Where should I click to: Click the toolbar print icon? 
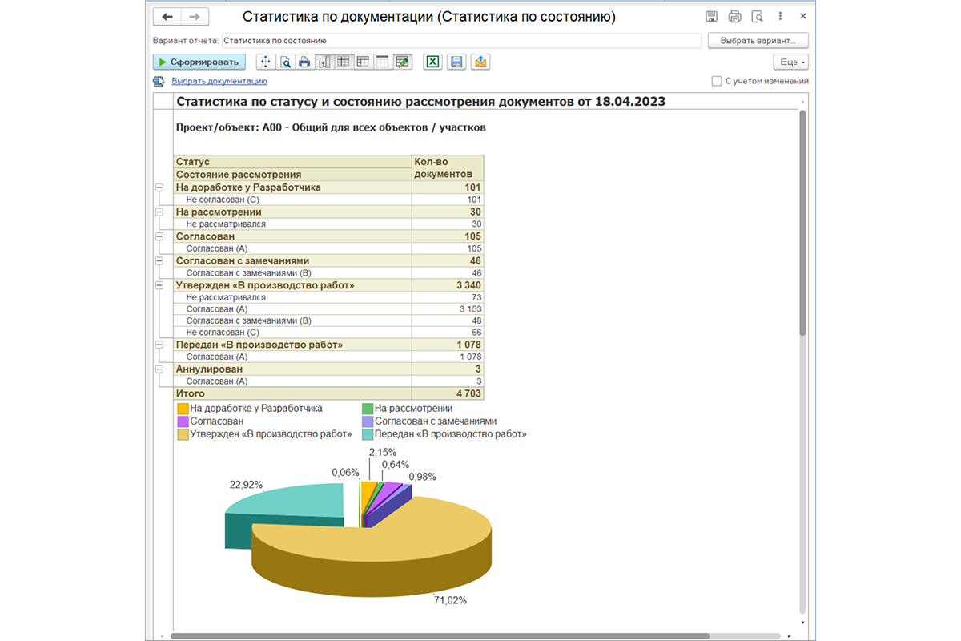[x=304, y=62]
